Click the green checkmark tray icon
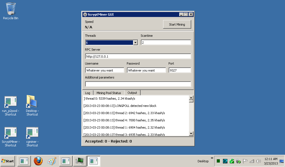285x167 pixels. [232, 161]
